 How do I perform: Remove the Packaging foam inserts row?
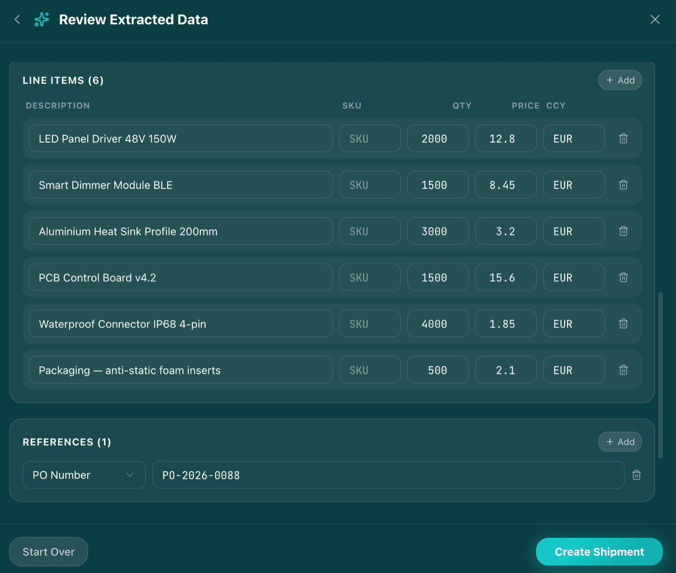(x=623, y=370)
